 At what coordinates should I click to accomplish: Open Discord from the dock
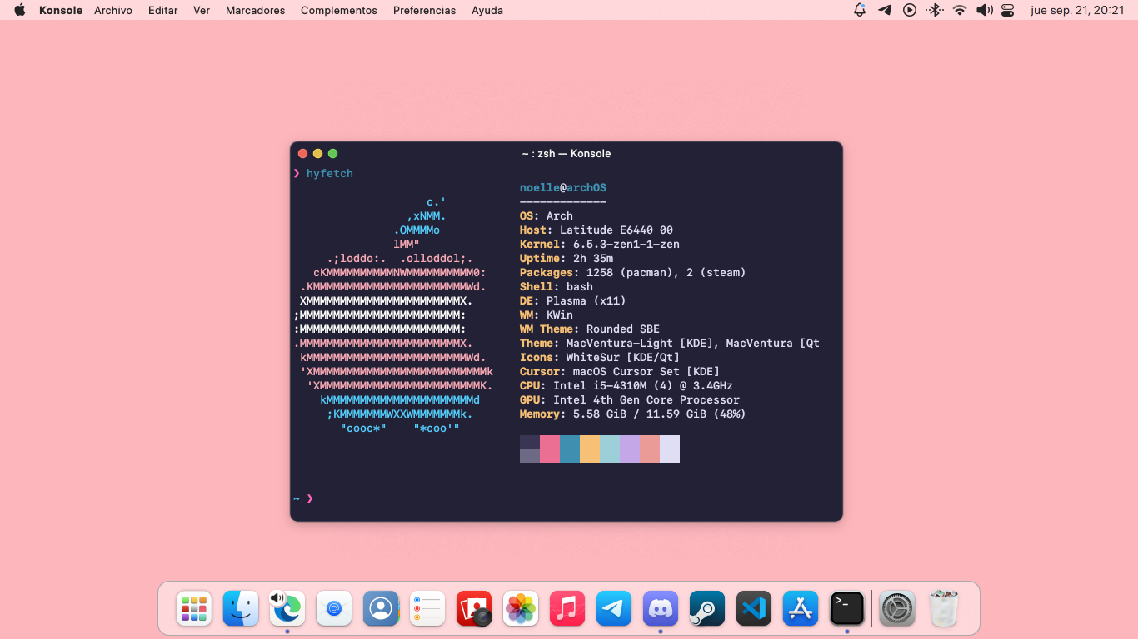pos(661,608)
